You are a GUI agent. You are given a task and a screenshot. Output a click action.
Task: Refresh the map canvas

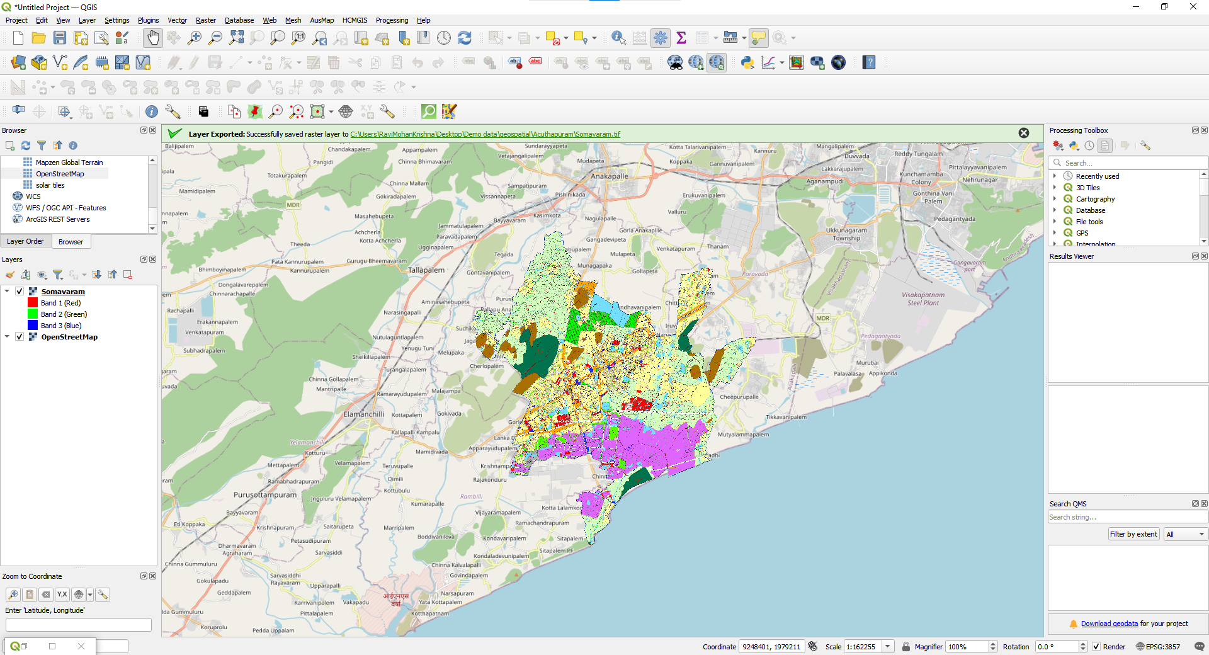pos(465,38)
